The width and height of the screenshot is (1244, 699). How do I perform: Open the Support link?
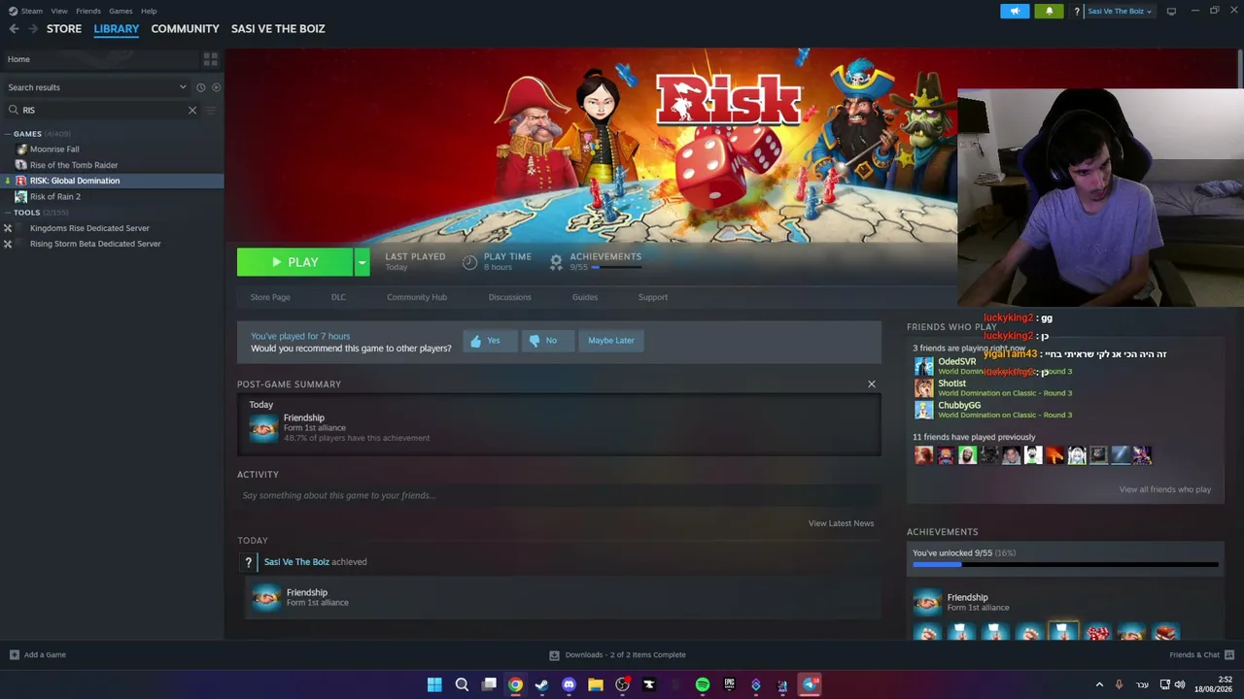click(653, 297)
